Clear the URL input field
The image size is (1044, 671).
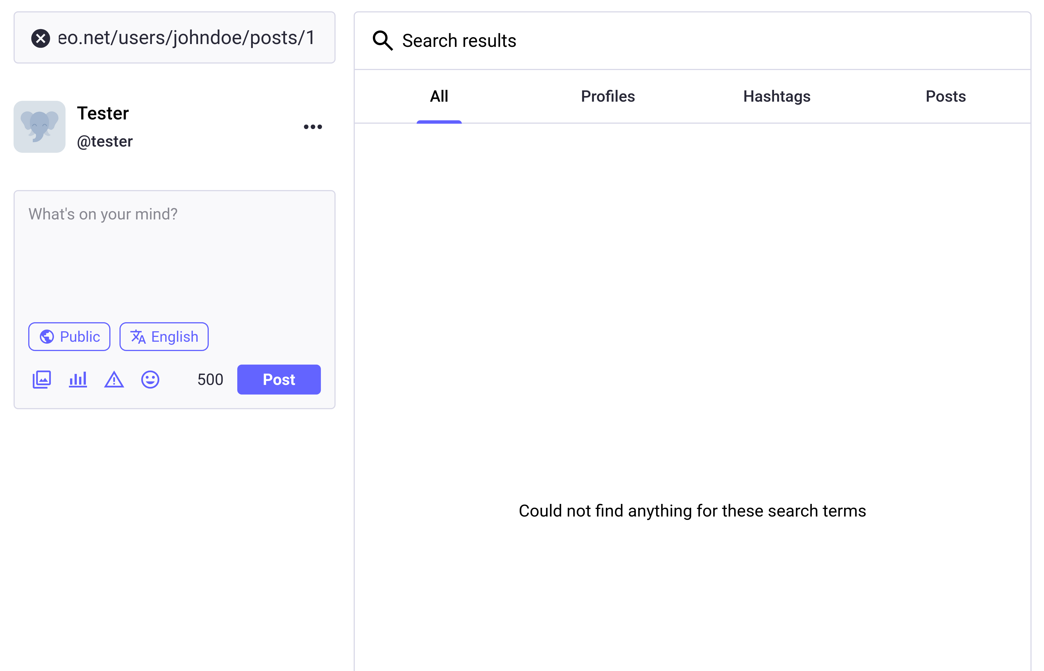(x=40, y=38)
